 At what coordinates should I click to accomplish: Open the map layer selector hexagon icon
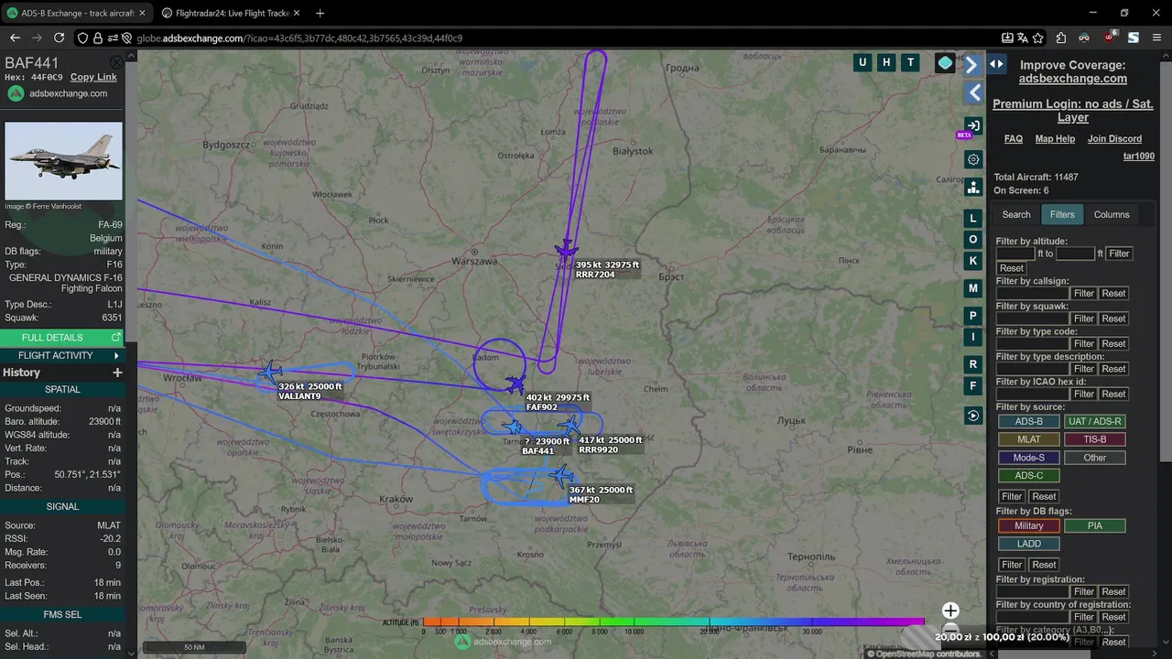945,62
